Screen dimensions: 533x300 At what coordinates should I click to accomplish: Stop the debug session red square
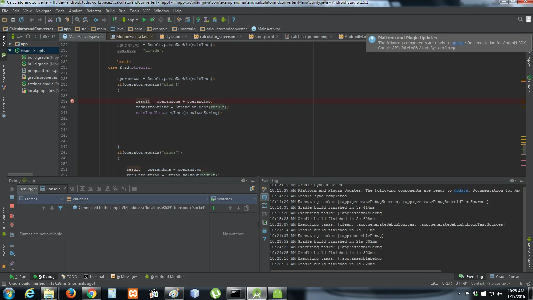coord(12,206)
